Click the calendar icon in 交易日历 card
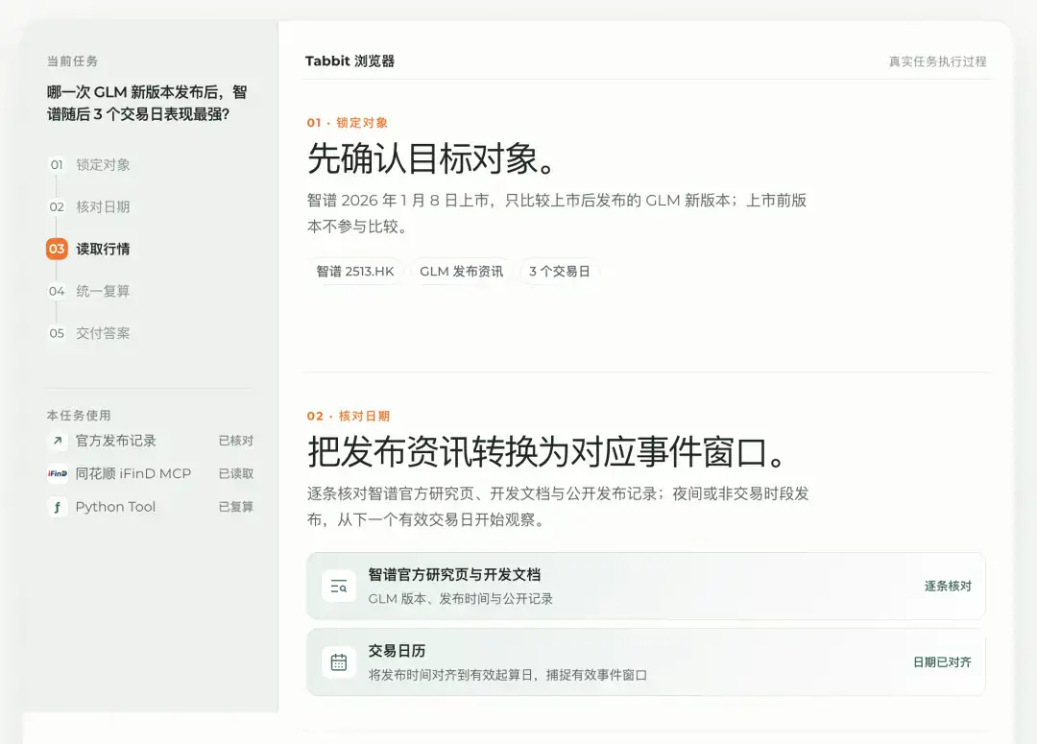The image size is (1037, 744). click(x=339, y=662)
